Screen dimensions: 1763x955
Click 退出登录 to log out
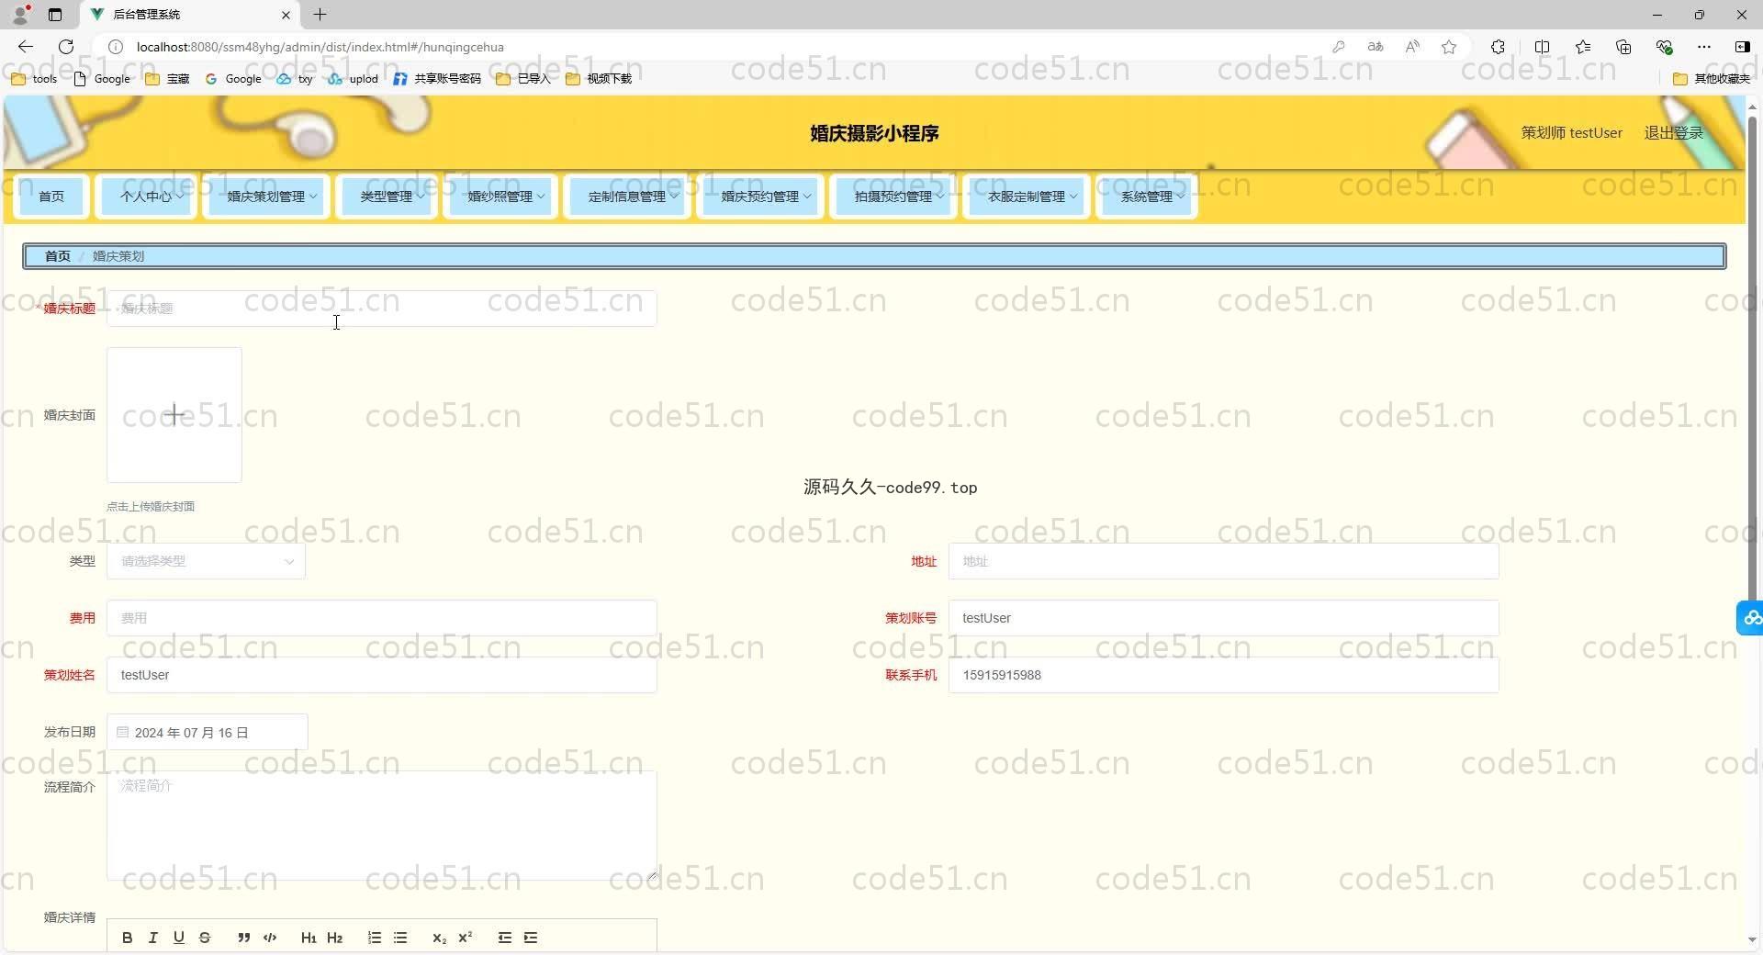click(1673, 133)
